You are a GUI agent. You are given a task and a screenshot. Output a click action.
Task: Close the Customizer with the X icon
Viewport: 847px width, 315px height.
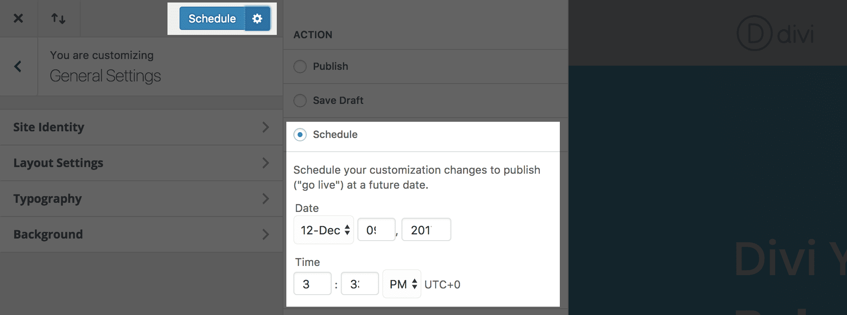(x=19, y=18)
